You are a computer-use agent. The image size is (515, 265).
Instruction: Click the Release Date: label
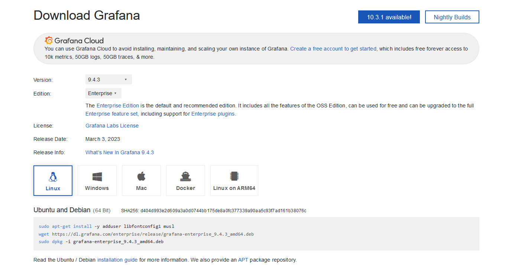pyautogui.click(x=51, y=139)
